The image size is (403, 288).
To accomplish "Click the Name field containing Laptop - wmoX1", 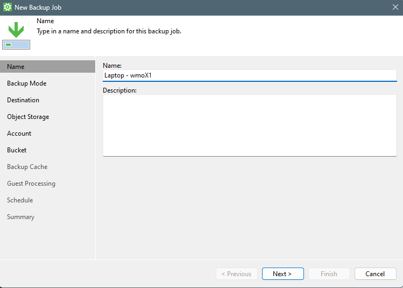I will pos(250,75).
